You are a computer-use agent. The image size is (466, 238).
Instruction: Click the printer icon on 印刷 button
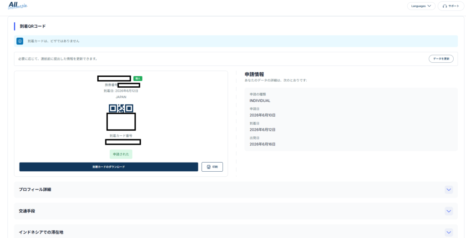coord(208,167)
